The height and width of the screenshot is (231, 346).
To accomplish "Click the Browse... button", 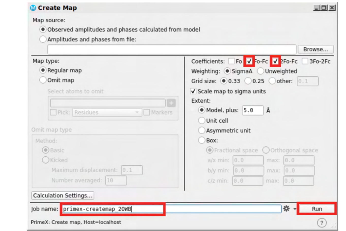I will [x=316, y=49].
